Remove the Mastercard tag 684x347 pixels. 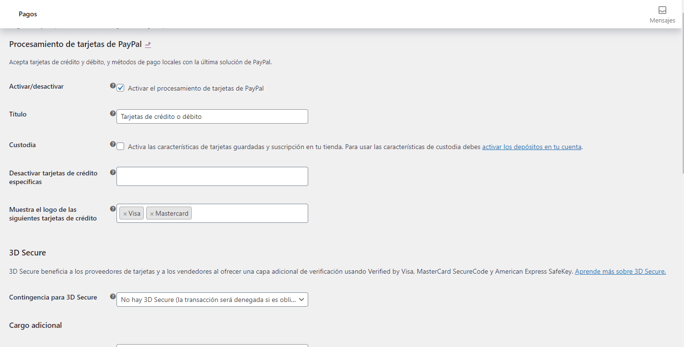[x=152, y=214]
